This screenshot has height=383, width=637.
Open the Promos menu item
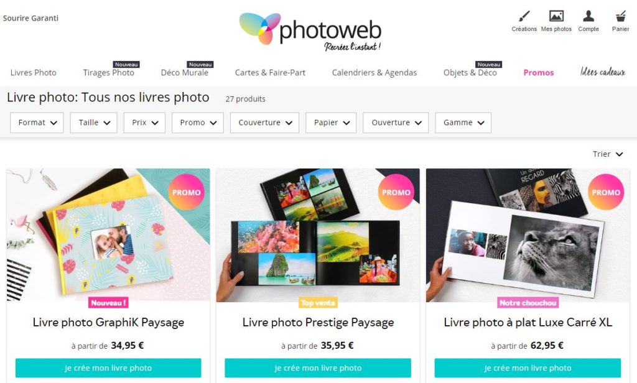point(539,73)
